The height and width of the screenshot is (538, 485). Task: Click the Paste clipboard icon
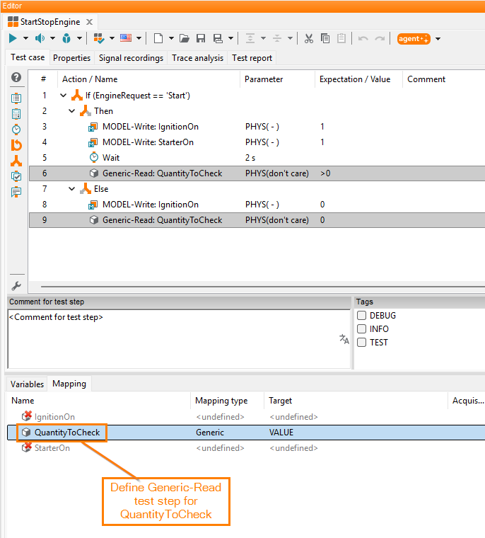click(341, 38)
